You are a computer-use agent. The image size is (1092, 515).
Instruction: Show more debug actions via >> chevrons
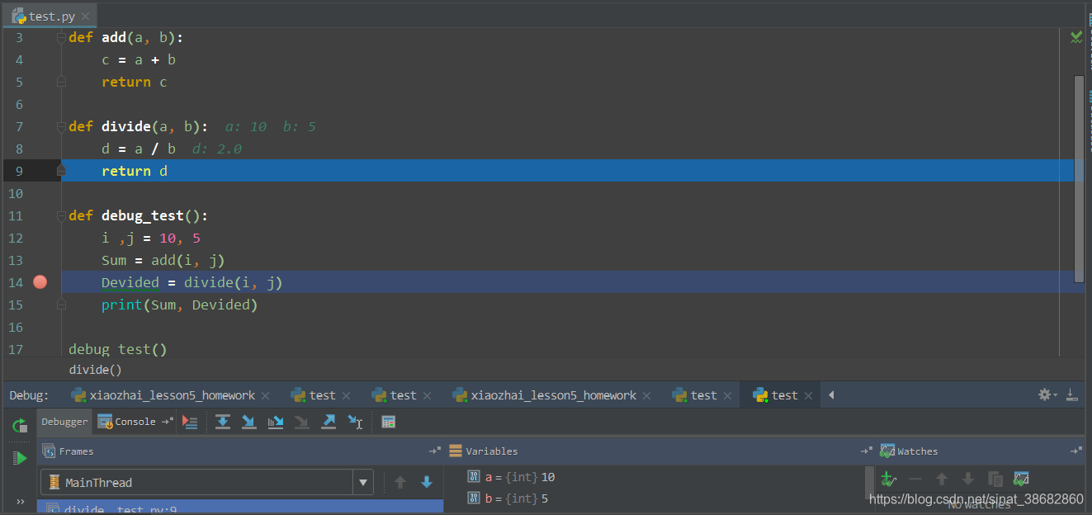tap(20, 502)
